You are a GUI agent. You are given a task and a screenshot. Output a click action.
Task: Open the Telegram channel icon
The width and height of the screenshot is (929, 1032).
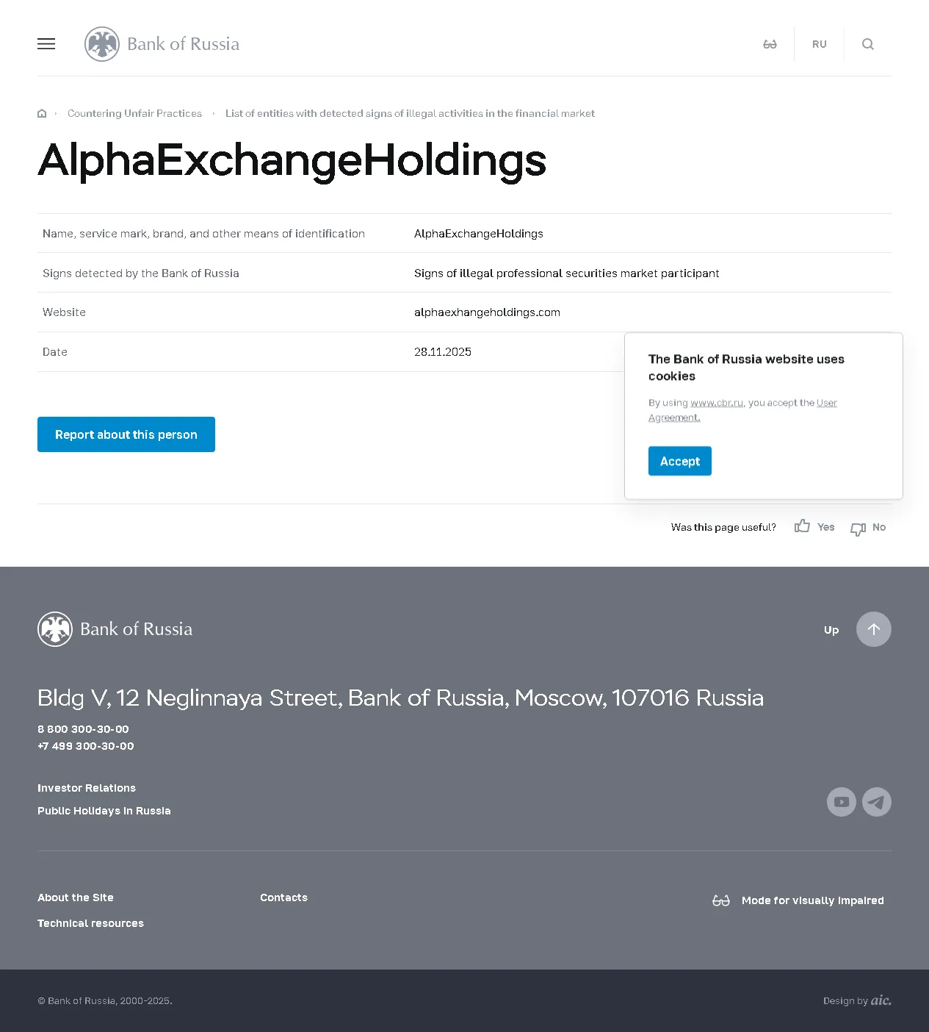point(876,802)
